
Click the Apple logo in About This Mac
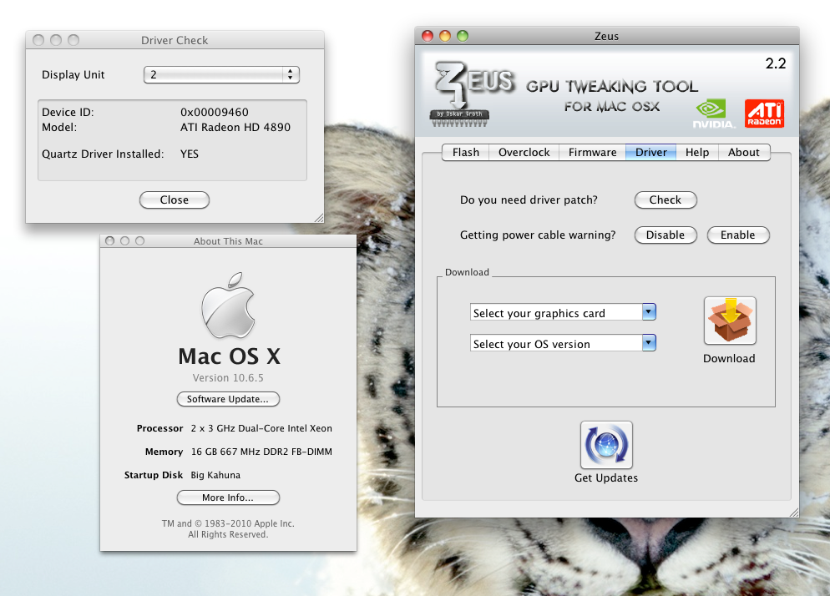click(228, 306)
